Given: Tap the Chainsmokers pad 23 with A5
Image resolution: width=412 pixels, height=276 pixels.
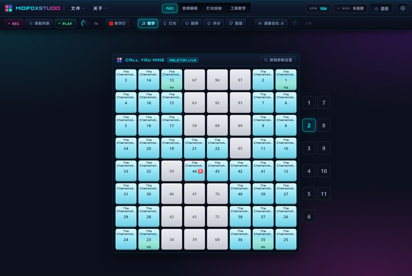Looking at the screenshot, I should pyautogui.click(x=149, y=239).
